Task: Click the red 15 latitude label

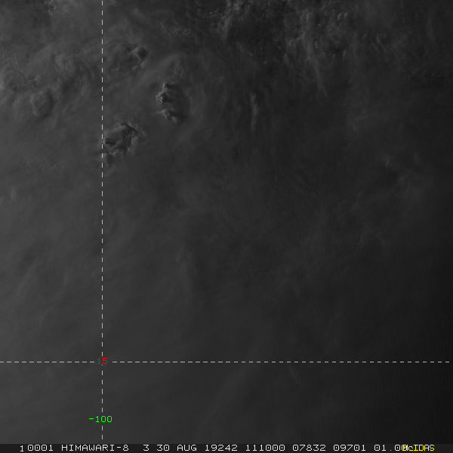Action: tap(102, 361)
